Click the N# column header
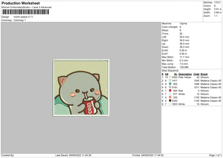This screenshot has height=158, width=223. pyautogui.click(x=167, y=74)
